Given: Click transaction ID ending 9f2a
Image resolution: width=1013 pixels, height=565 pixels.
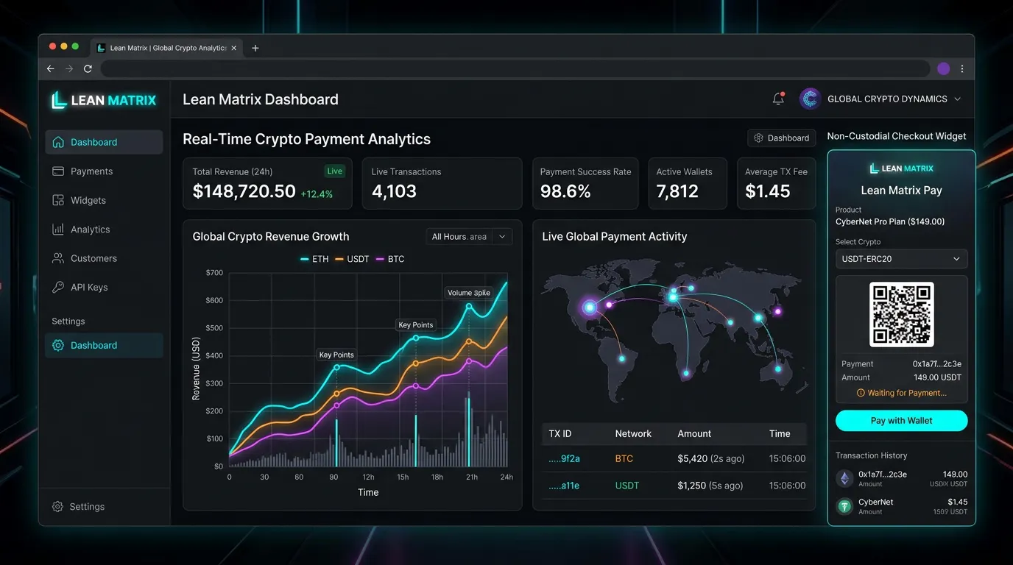Looking at the screenshot, I should point(565,458).
